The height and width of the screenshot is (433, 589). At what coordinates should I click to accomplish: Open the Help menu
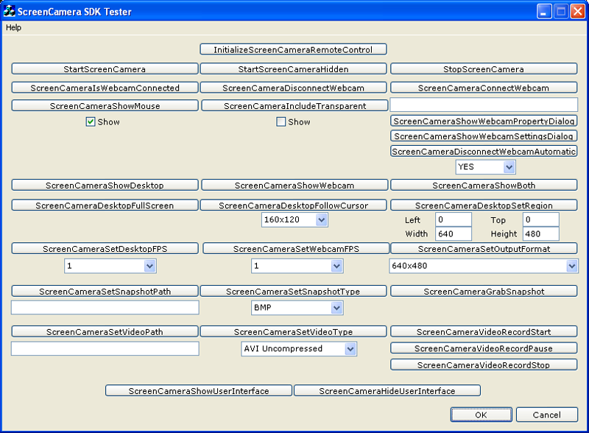[13, 27]
